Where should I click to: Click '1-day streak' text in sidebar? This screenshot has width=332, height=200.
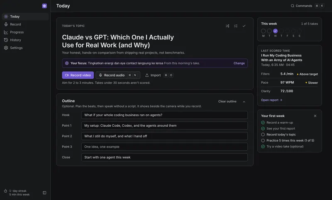18,191
